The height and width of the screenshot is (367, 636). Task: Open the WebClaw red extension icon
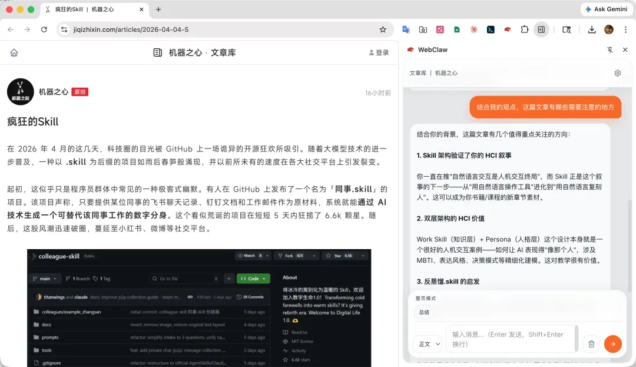[x=508, y=29]
